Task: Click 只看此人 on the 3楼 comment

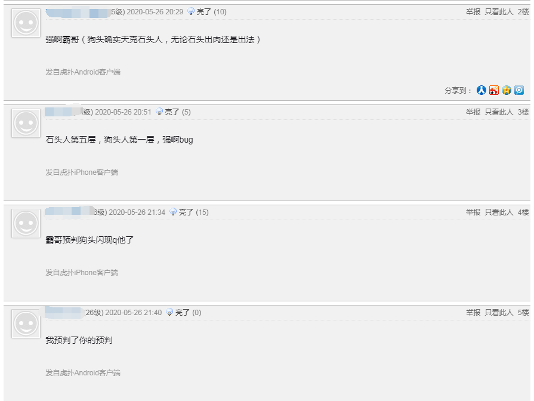Action: pyautogui.click(x=499, y=112)
